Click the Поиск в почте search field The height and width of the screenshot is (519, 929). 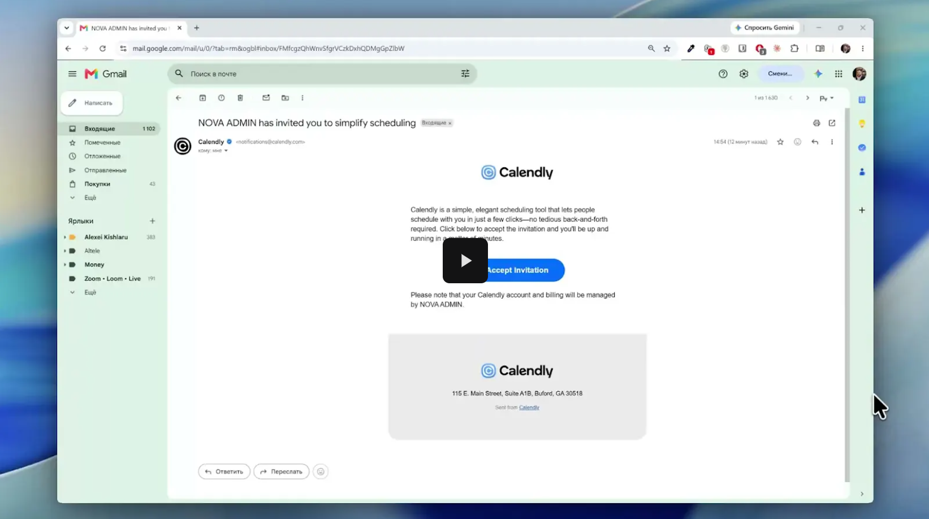[x=322, y=74]
